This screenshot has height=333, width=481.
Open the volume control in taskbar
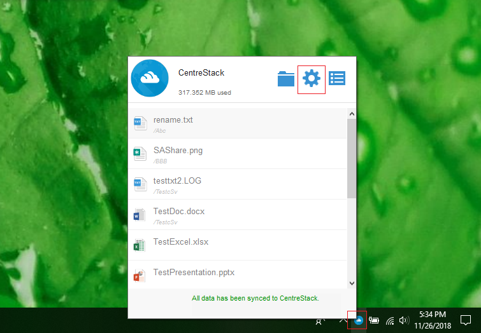(404, 320)
